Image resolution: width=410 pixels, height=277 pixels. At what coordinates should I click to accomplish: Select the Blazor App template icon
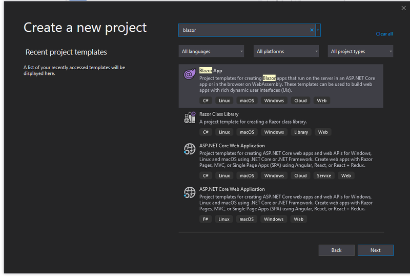(190, 74)
